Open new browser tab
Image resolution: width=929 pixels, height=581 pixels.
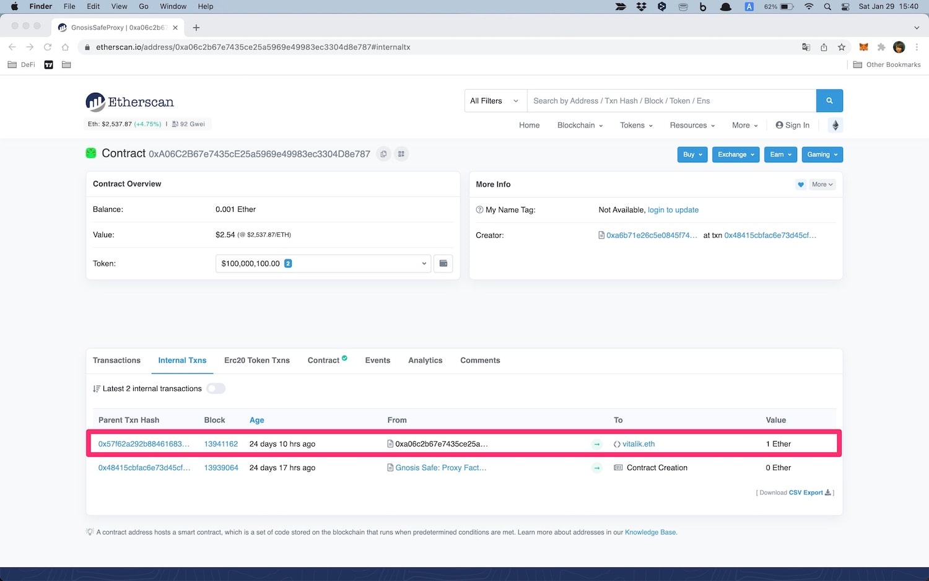(x=196, y=27)
